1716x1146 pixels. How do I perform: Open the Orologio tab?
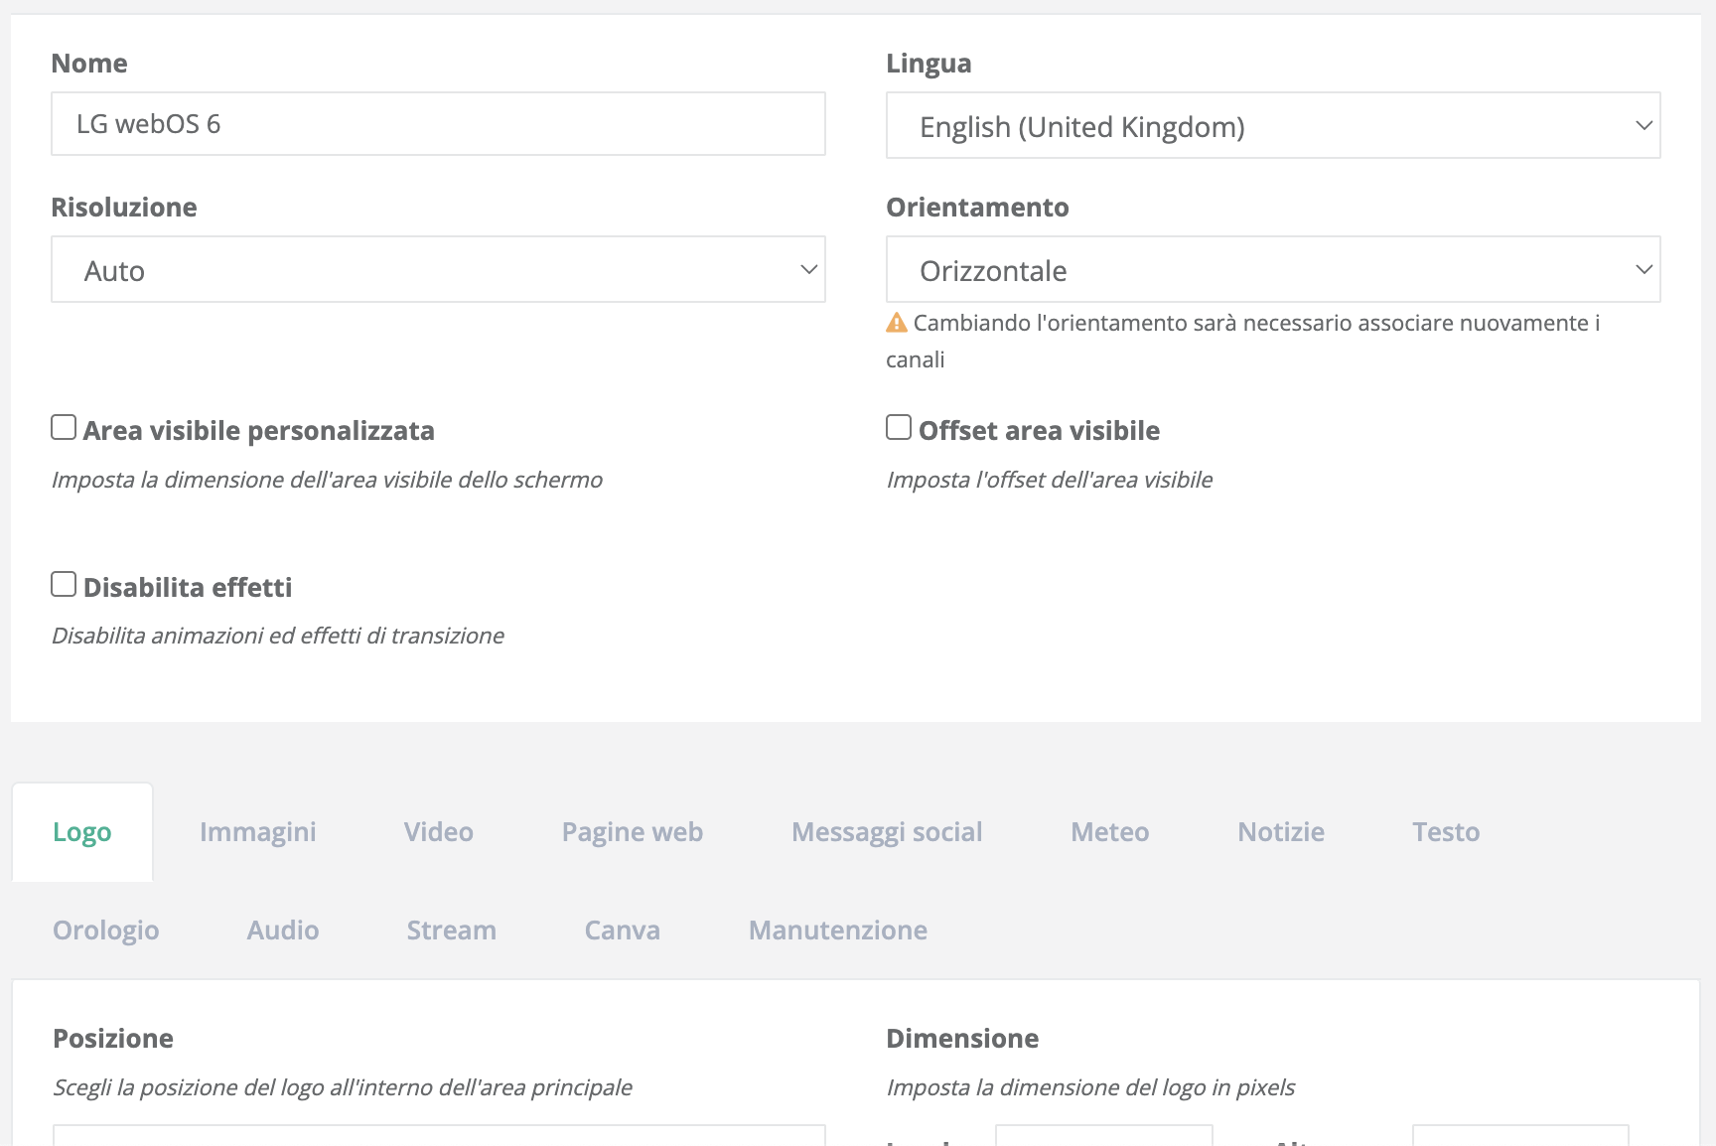pyautogui.click(x=106, y=931)
